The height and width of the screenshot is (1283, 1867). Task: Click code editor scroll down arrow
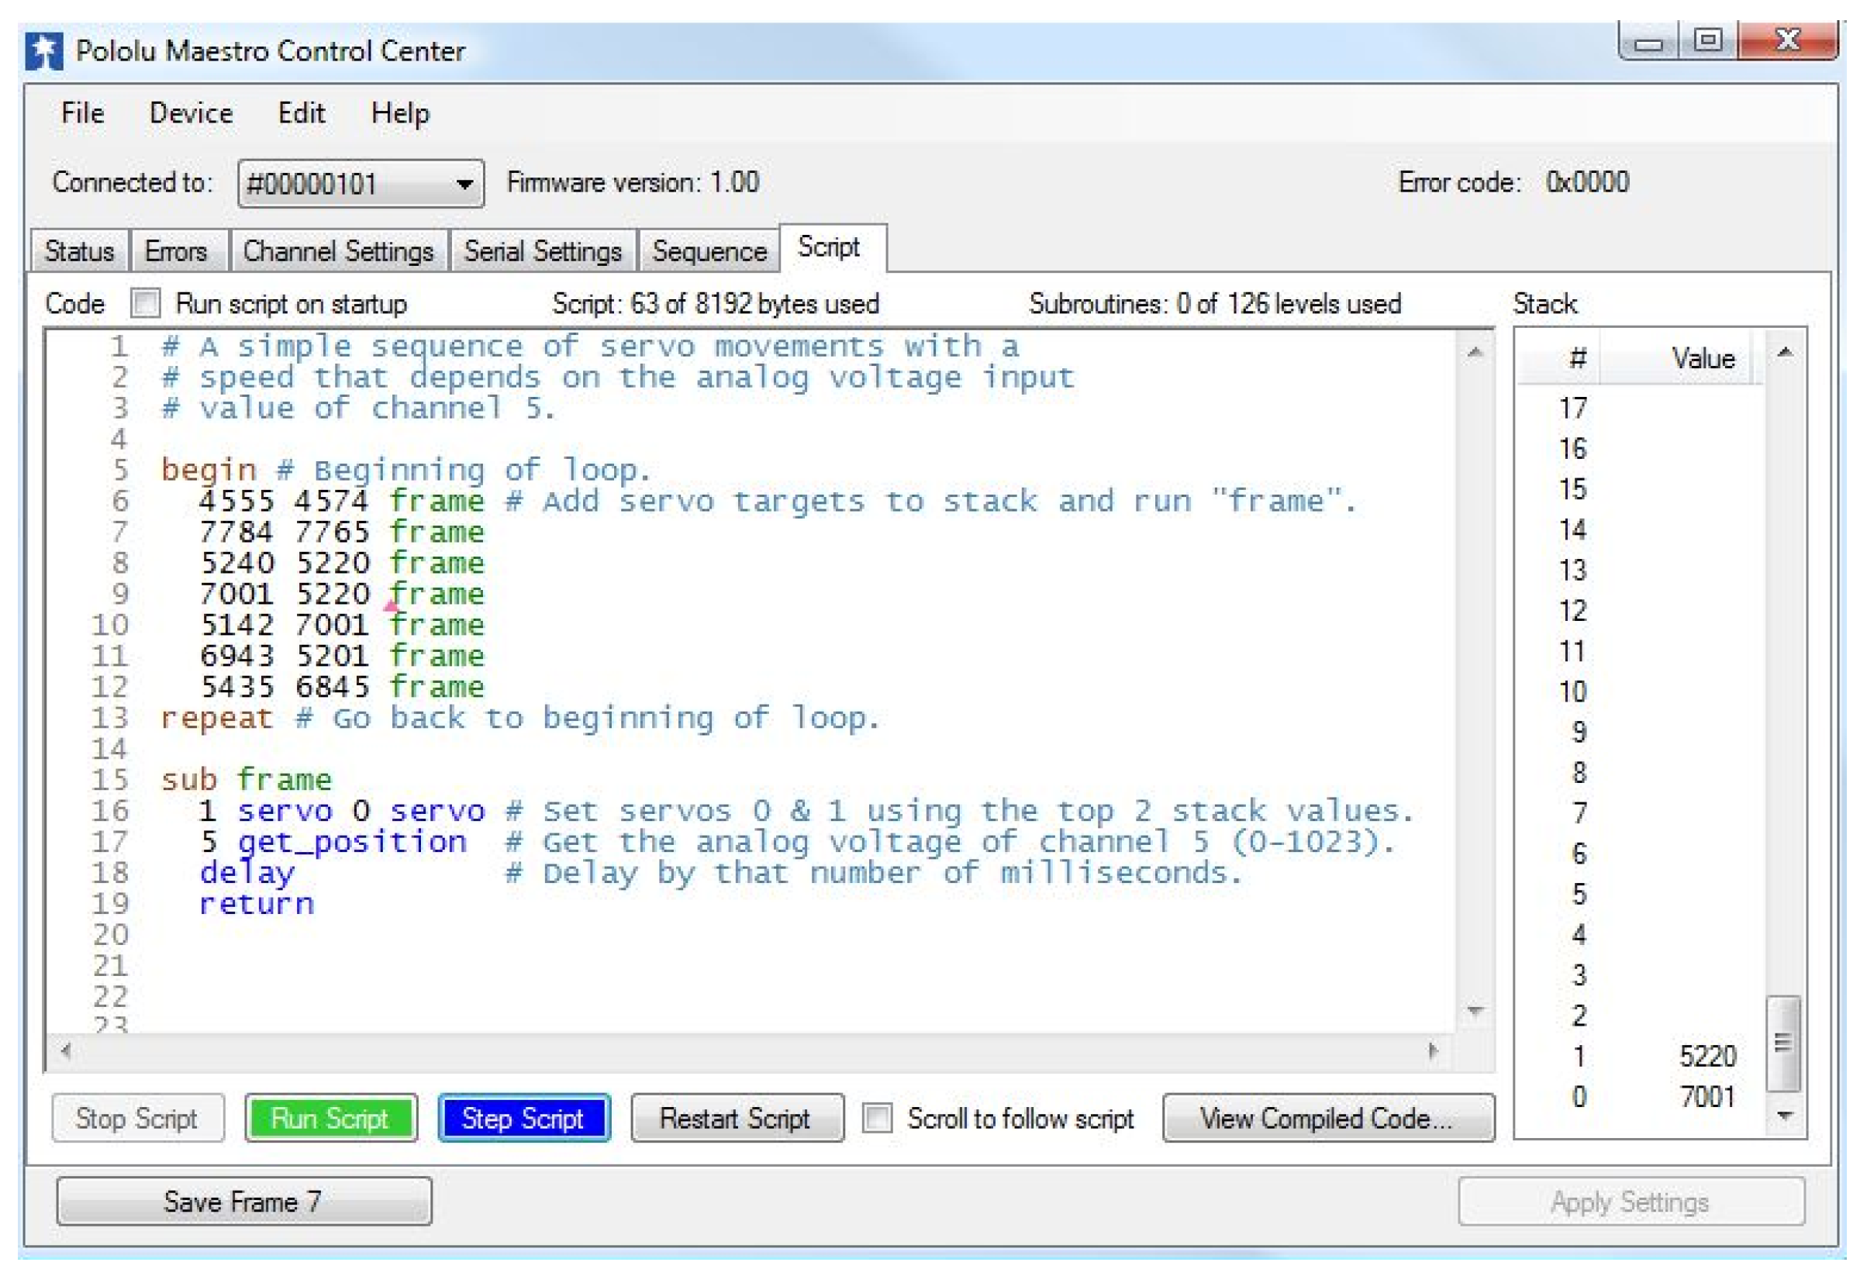tap(1474, 1009)
